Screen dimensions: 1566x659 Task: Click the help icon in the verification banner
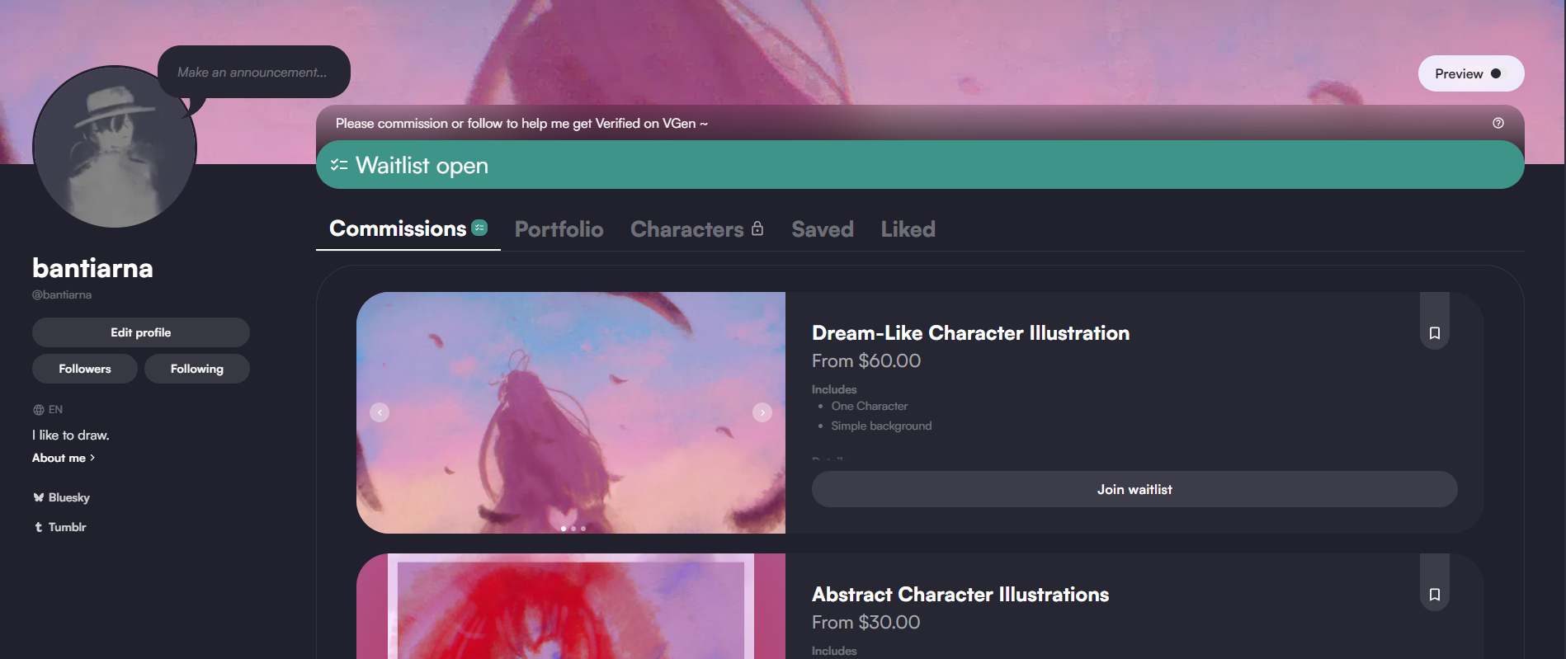pos(1498,123)
